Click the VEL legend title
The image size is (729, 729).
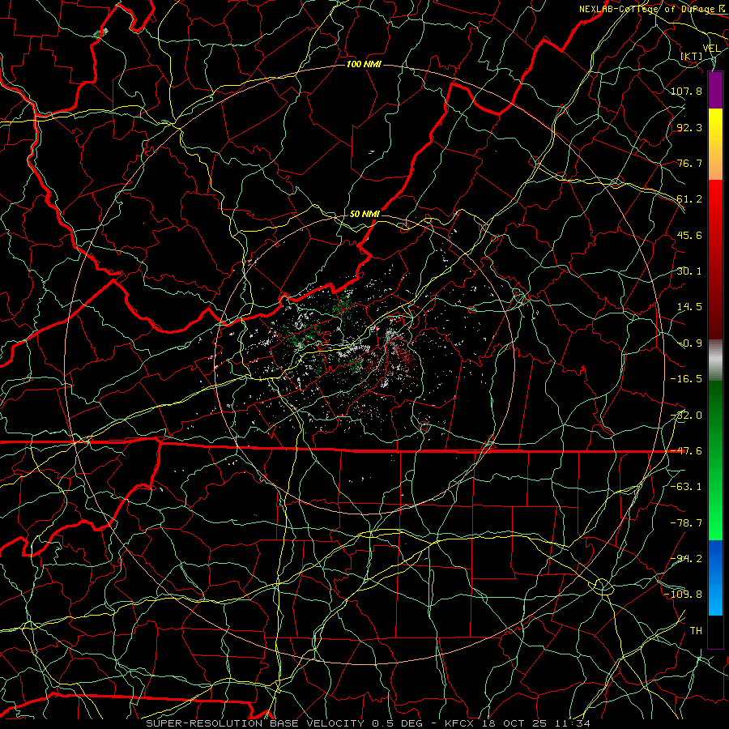point(711,49)
